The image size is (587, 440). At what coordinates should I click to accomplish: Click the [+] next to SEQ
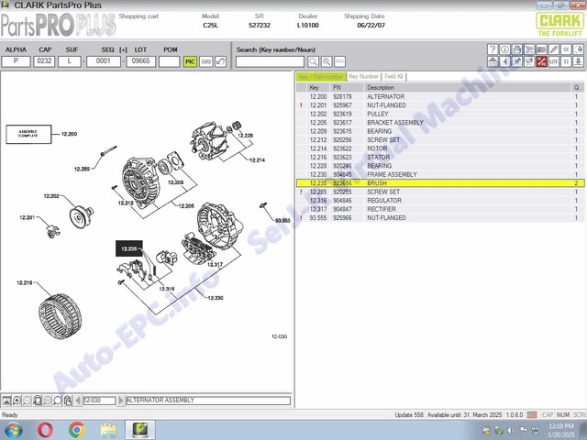coord(123,49)
